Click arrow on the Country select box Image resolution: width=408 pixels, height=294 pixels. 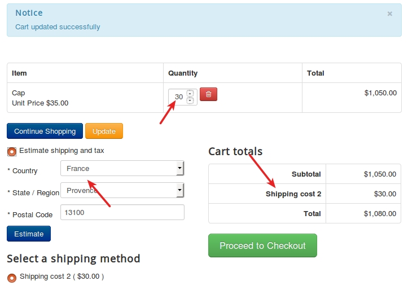180,168
